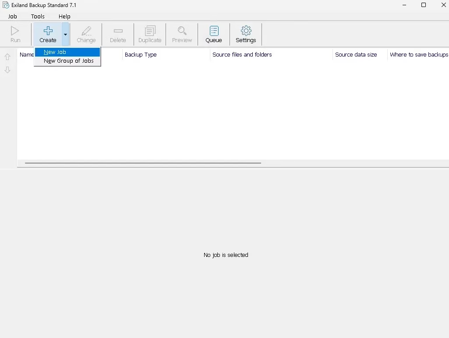The image size is (449, 338).
Task: Click the Create plus icon
Action: [x=48, y=31]
